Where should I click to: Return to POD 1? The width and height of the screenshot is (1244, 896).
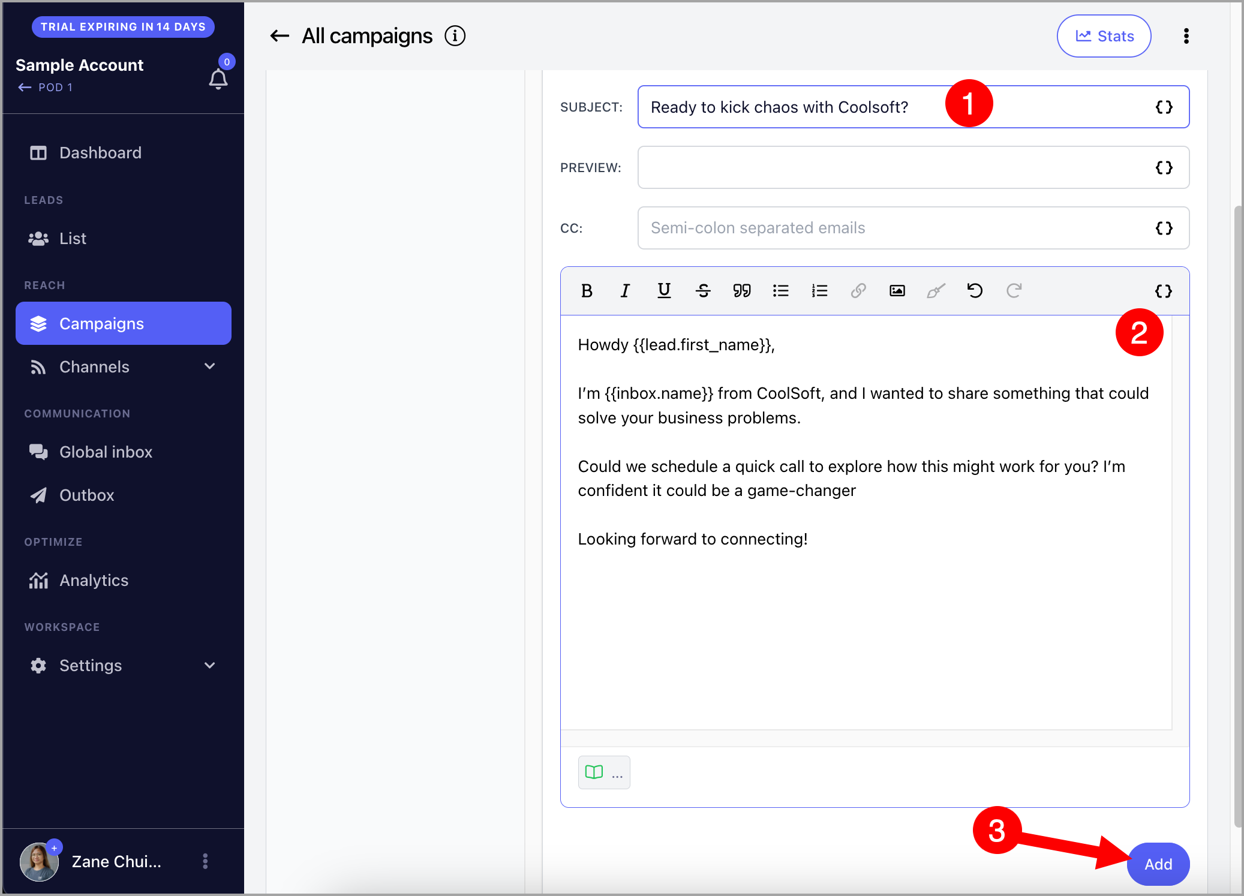click(46, 88)
